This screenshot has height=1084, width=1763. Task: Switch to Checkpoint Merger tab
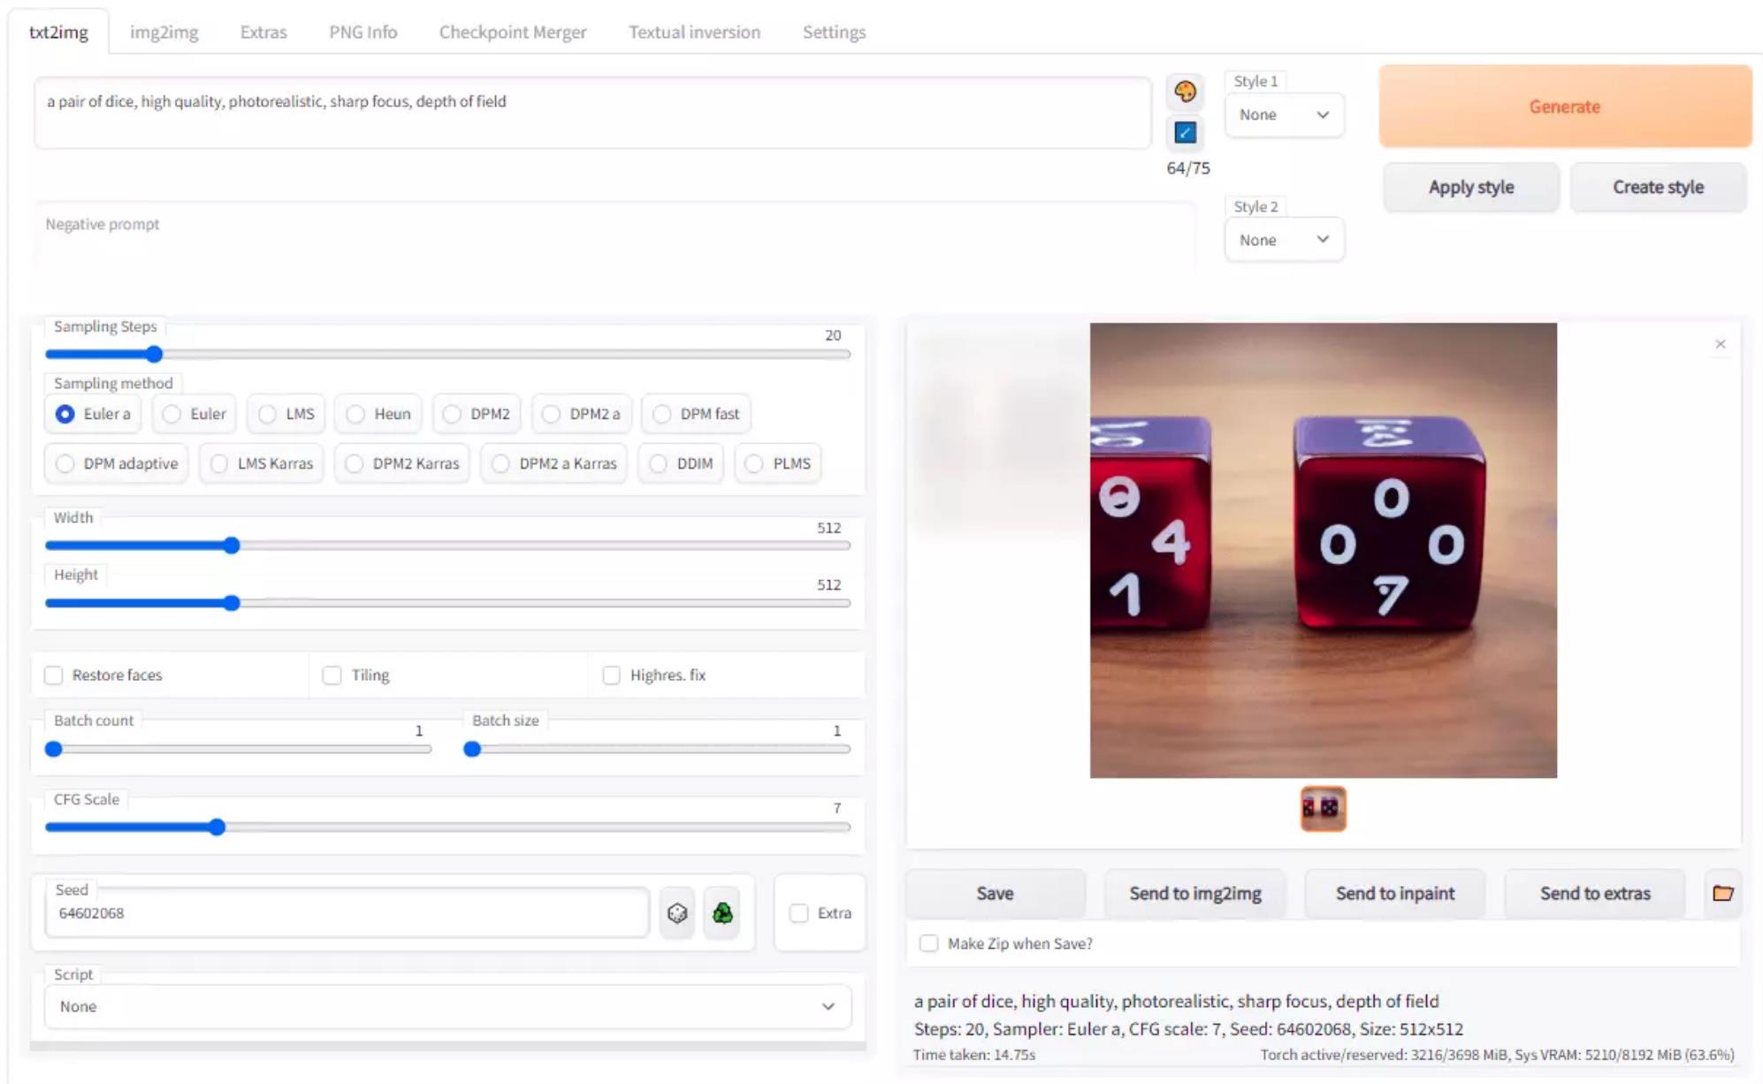(x=512, y=32)
